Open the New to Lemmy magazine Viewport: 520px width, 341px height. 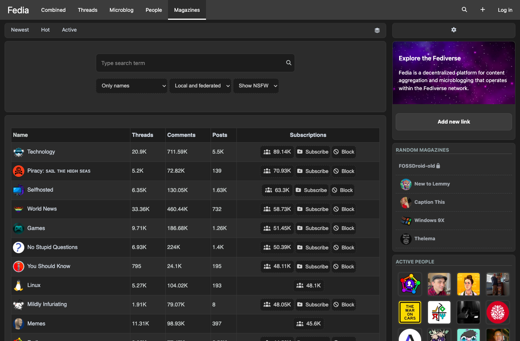point(432,184)
